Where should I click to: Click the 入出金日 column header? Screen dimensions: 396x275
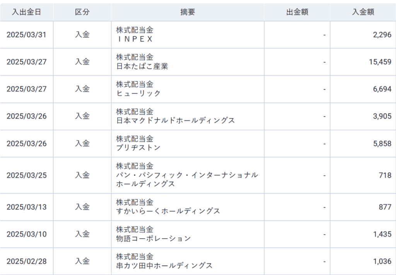click(x=26, y=12)
